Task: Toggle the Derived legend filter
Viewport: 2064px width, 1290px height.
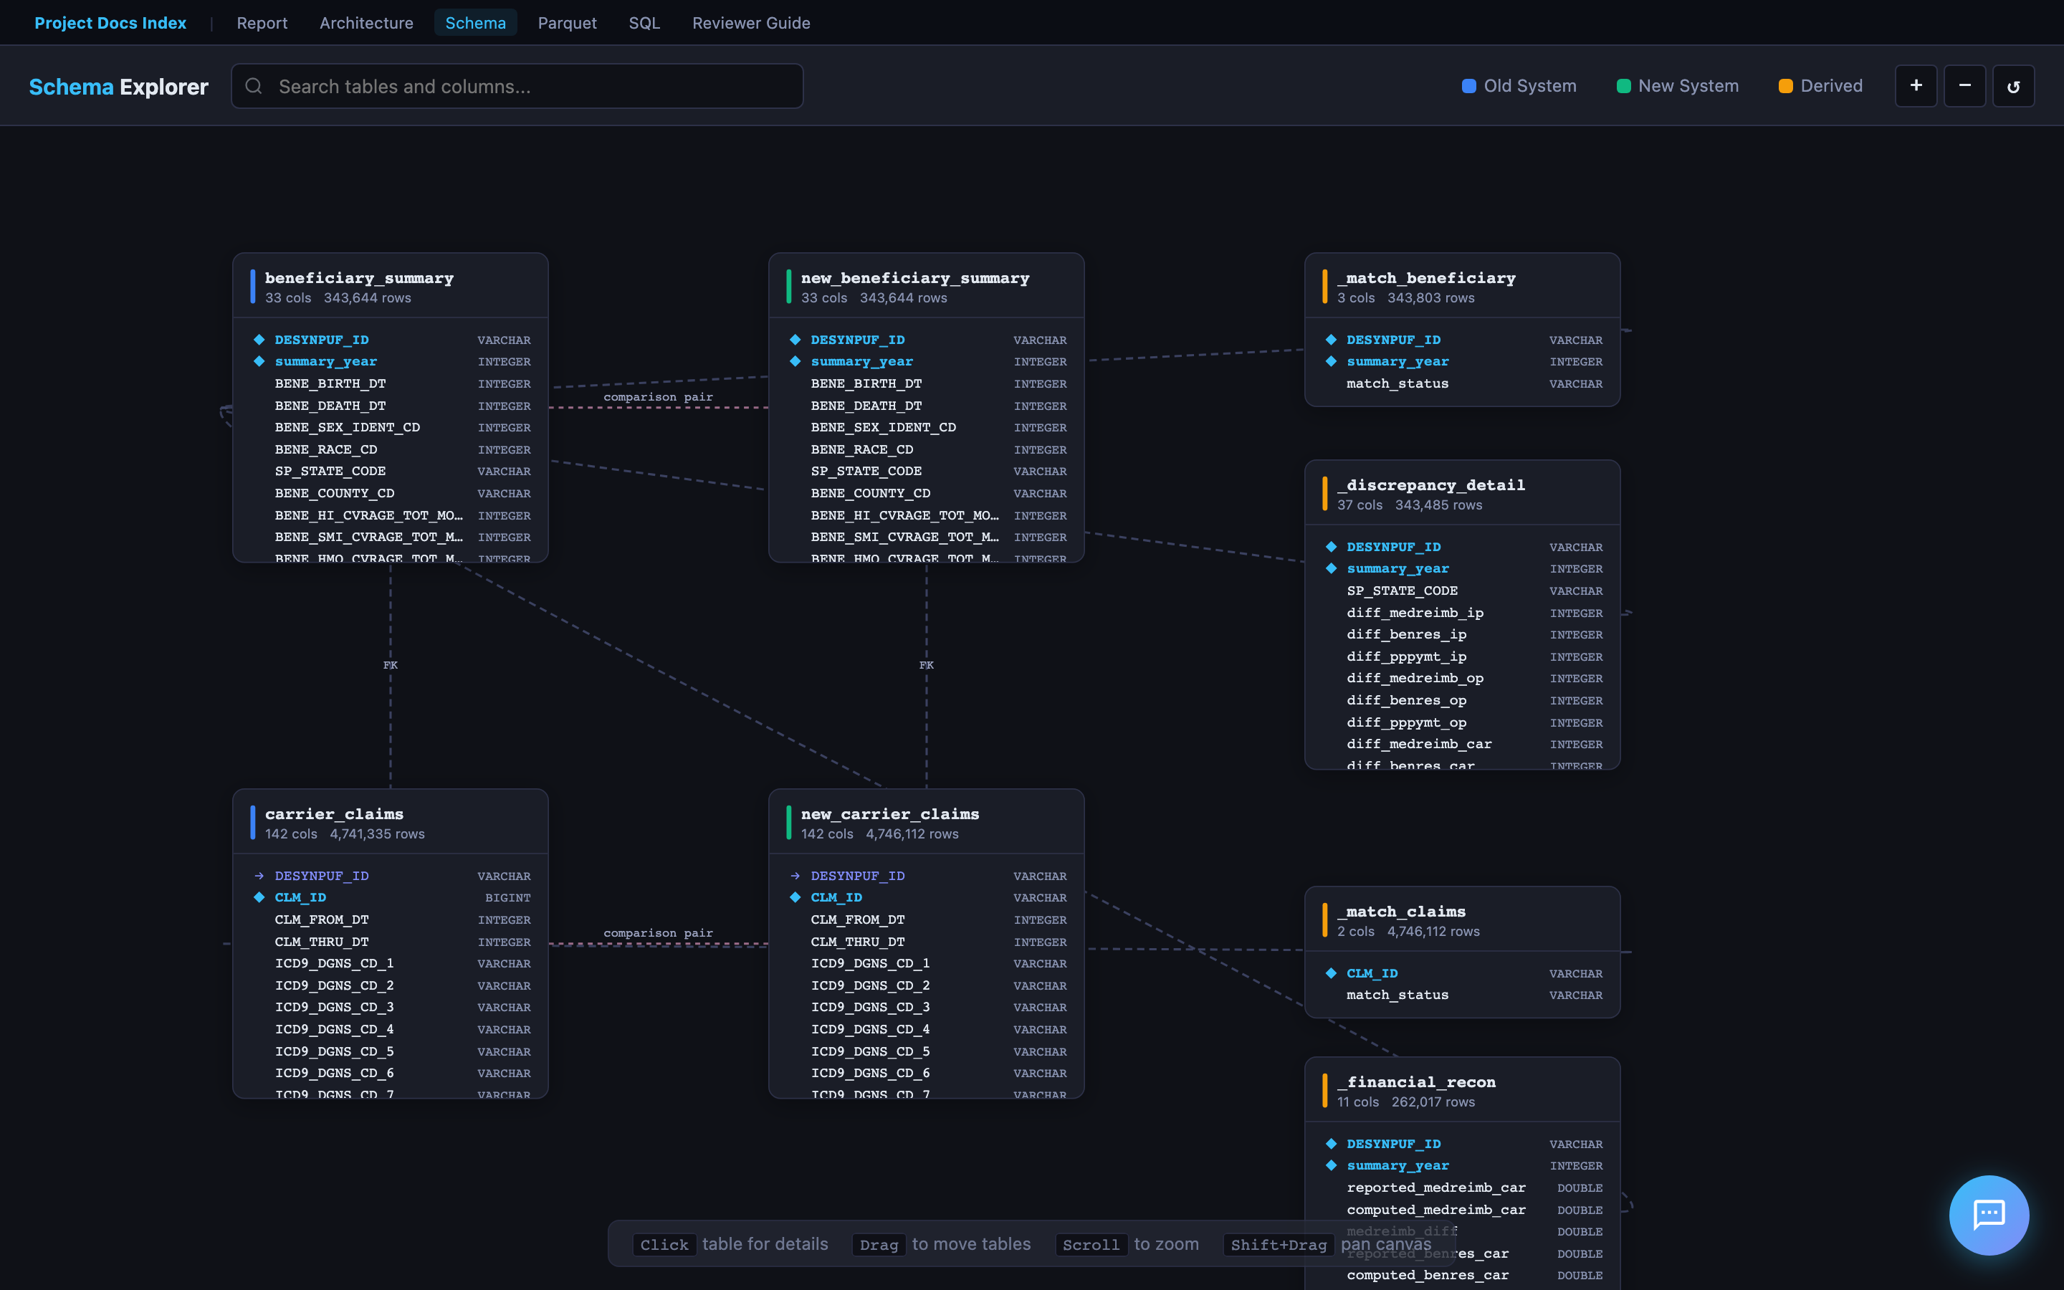Action: point(1819,85)
